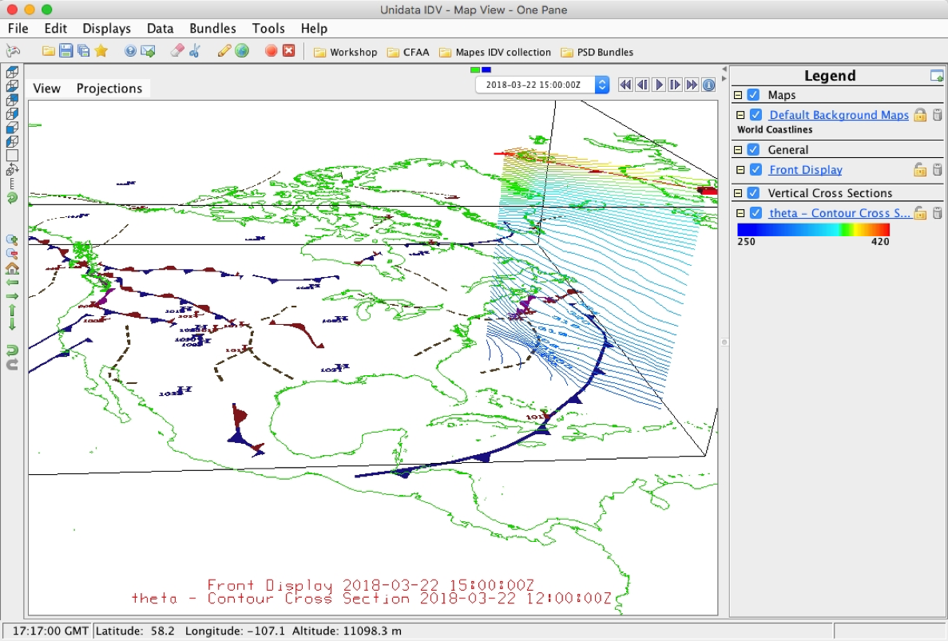Open the Projections menu
Image resolution: width=948 pixels, height=641 pixels.
pos(109,89)
